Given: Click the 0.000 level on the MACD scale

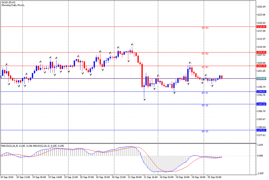Looking at the screenshot, I should tap(260, 156).
